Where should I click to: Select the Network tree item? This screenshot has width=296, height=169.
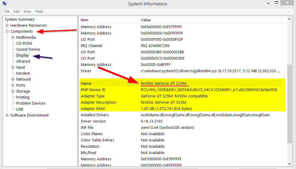[x=24, y=79]
